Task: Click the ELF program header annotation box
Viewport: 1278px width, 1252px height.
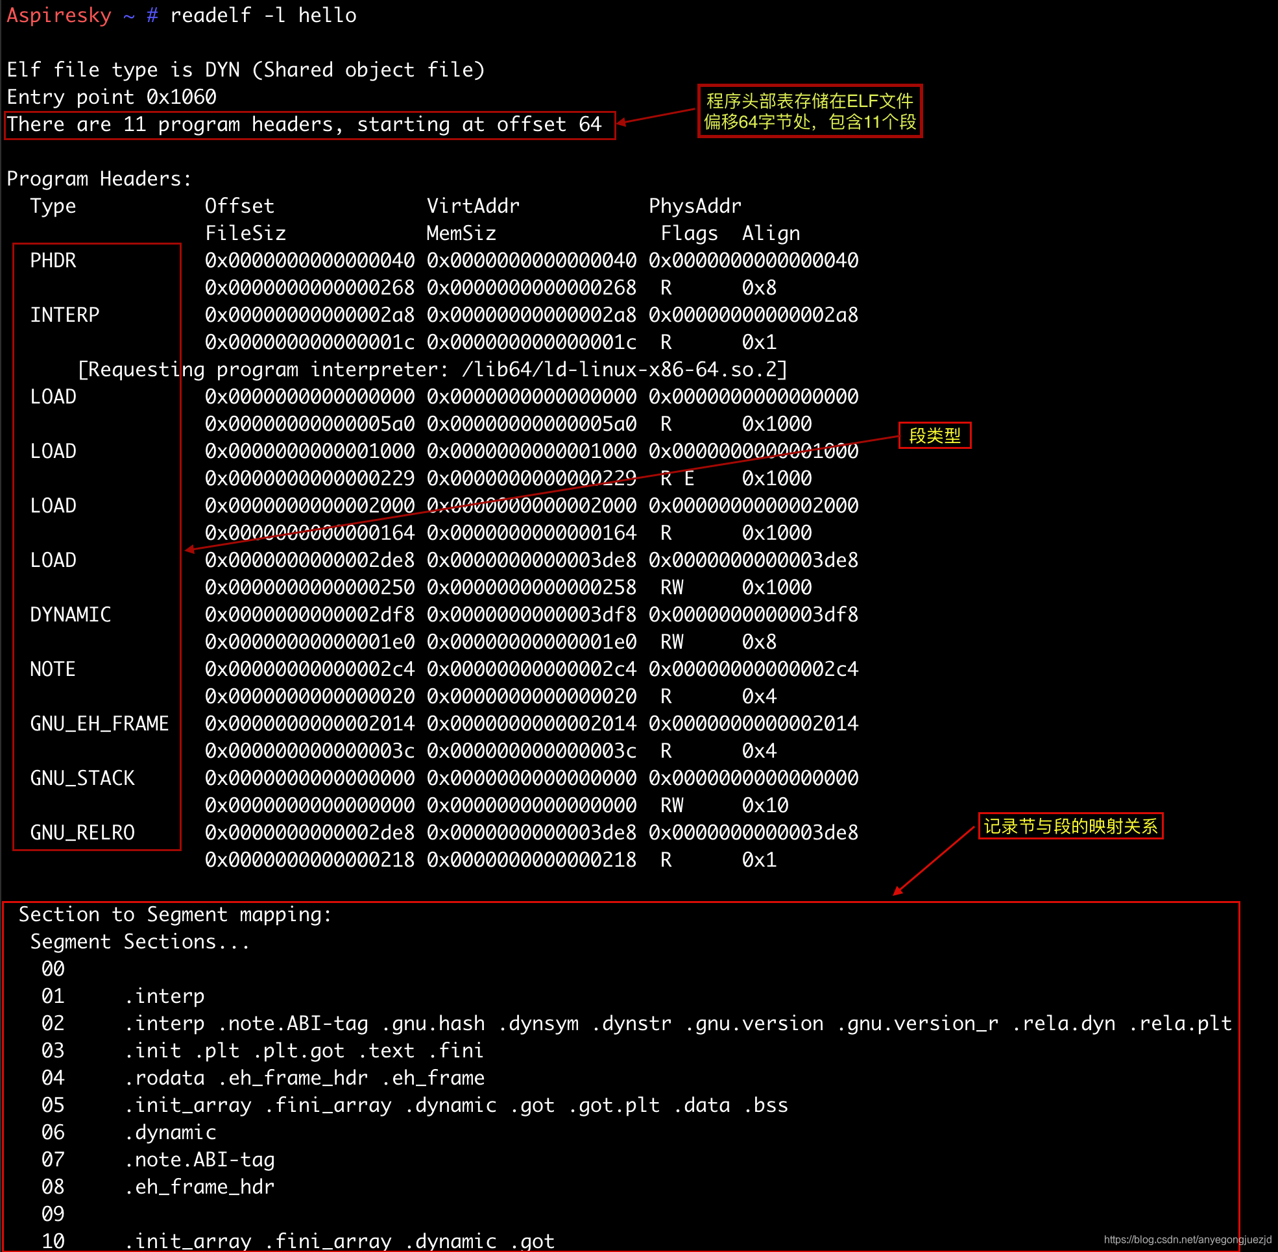Action: click(810, 111)
